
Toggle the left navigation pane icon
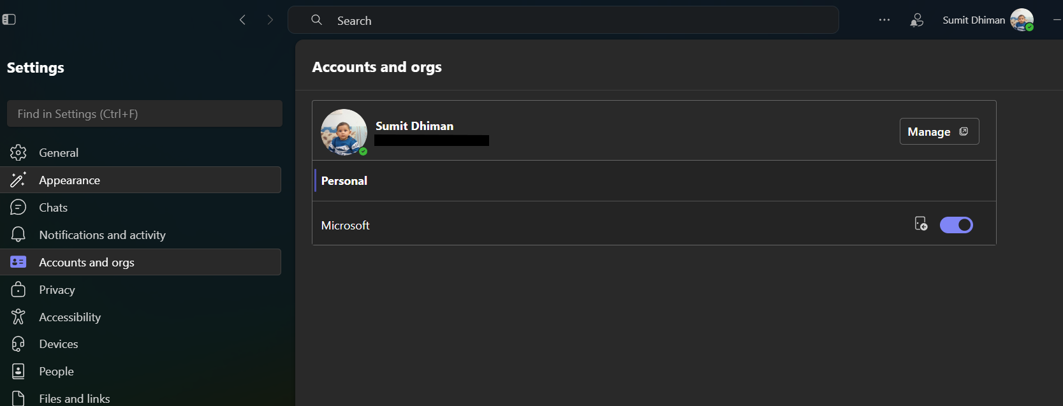click(x=9, y=20)
